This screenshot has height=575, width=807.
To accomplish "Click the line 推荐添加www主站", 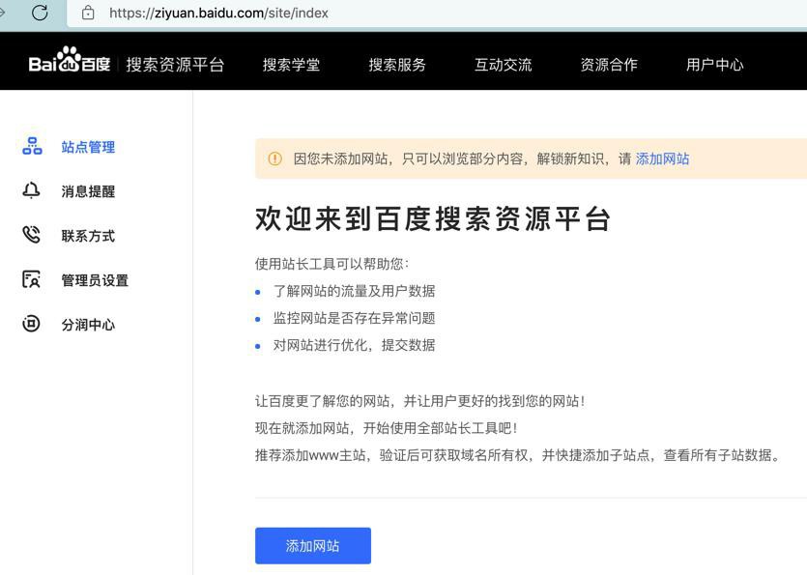I will (x=518, y=455).
